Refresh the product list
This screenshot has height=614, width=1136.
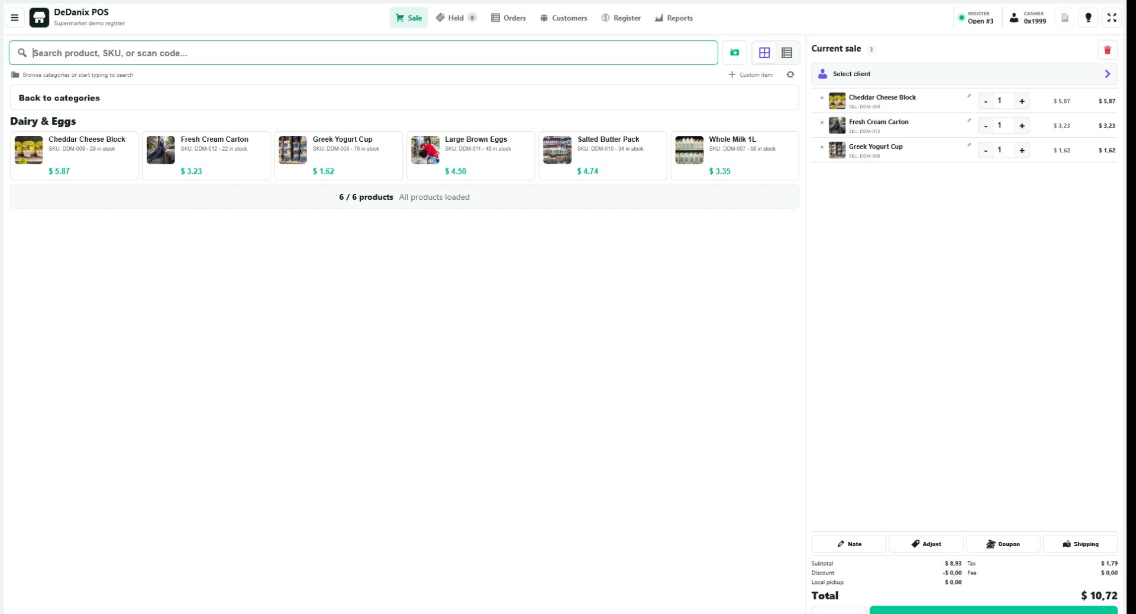(790, 74)
